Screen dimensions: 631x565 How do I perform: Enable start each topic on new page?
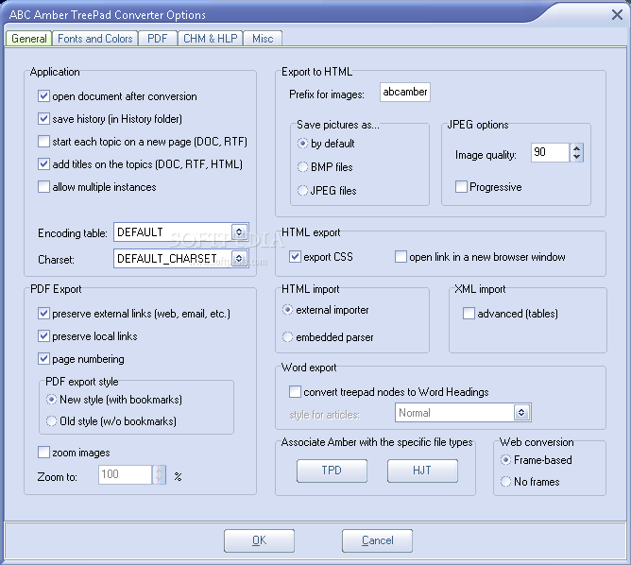click(43, 142)
